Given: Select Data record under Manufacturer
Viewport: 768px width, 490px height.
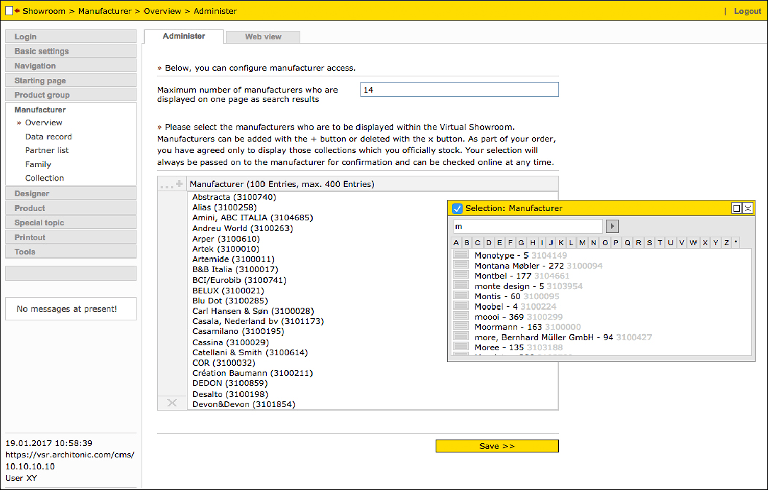Looking at the screenshot, I should pyautogui.click(x=49, y=137).
